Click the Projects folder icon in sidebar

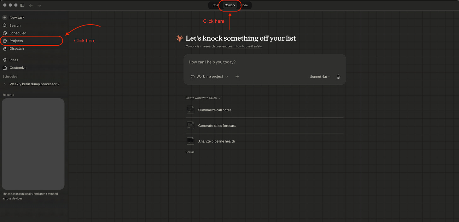(5, 41)
